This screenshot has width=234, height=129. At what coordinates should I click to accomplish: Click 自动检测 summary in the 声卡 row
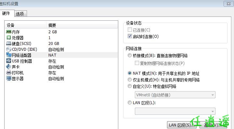[56, 67]
